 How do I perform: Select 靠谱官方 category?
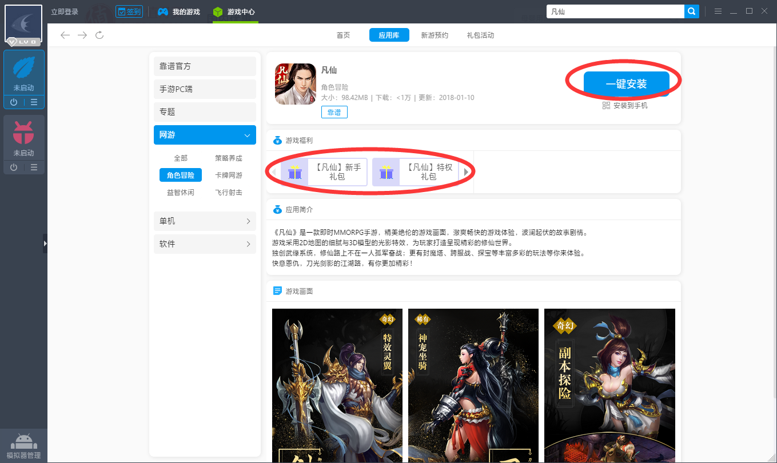205,66
